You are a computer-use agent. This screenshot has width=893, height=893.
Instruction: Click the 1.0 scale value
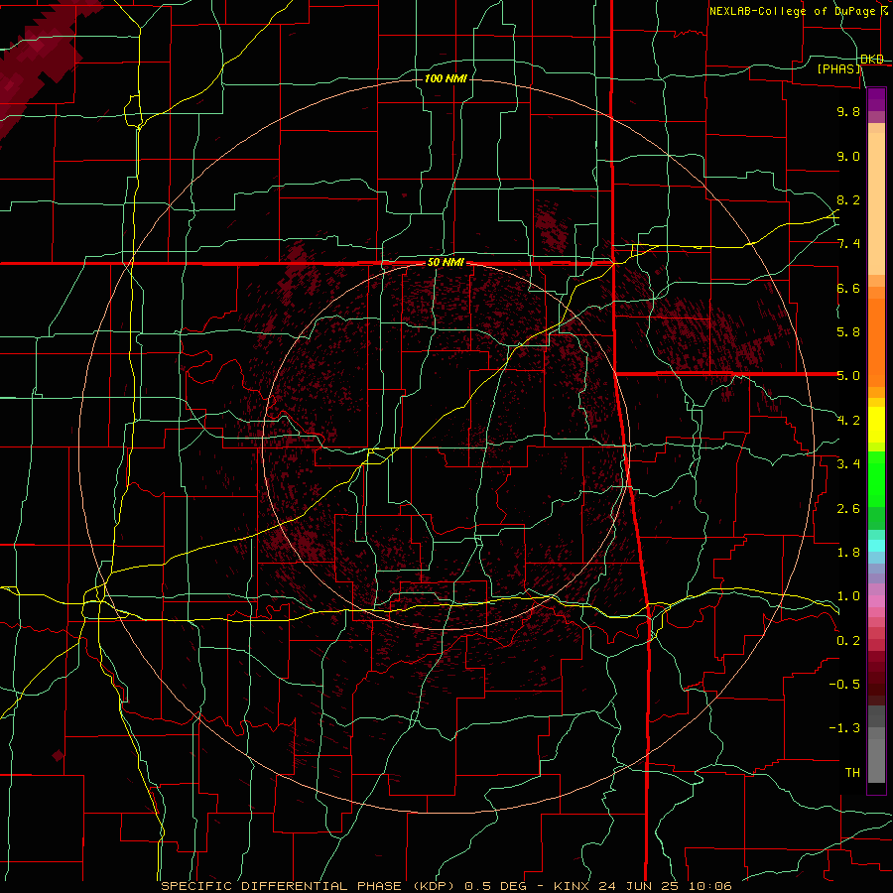pos(848,596)
